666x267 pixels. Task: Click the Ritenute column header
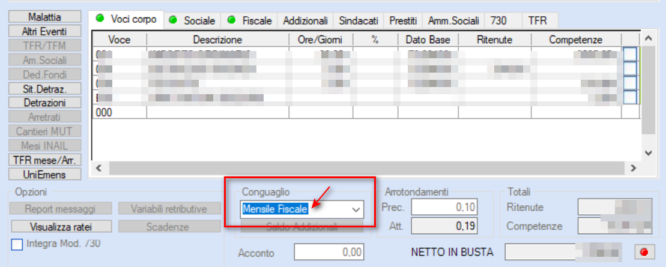[494, 40]
